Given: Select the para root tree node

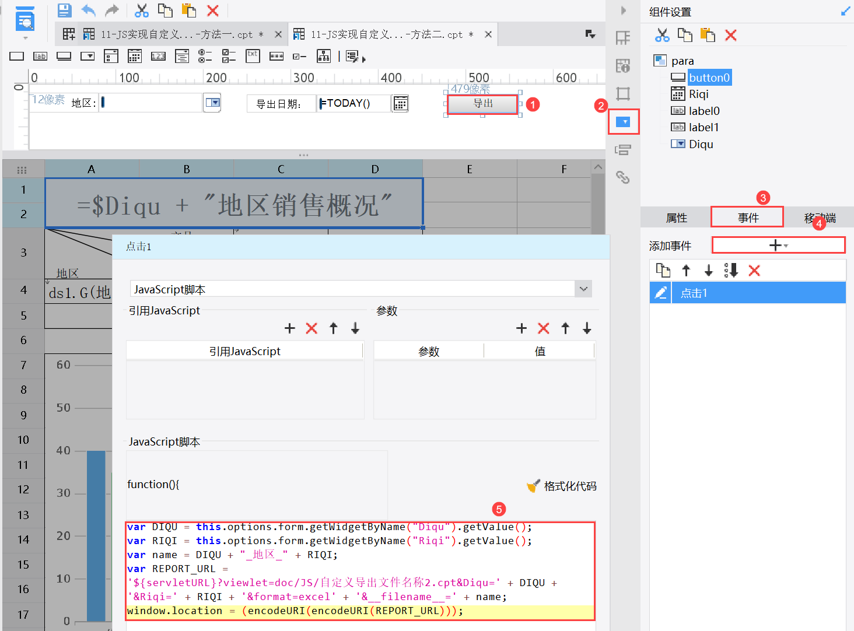Looking at the screenshot, I should coord(682,61).
